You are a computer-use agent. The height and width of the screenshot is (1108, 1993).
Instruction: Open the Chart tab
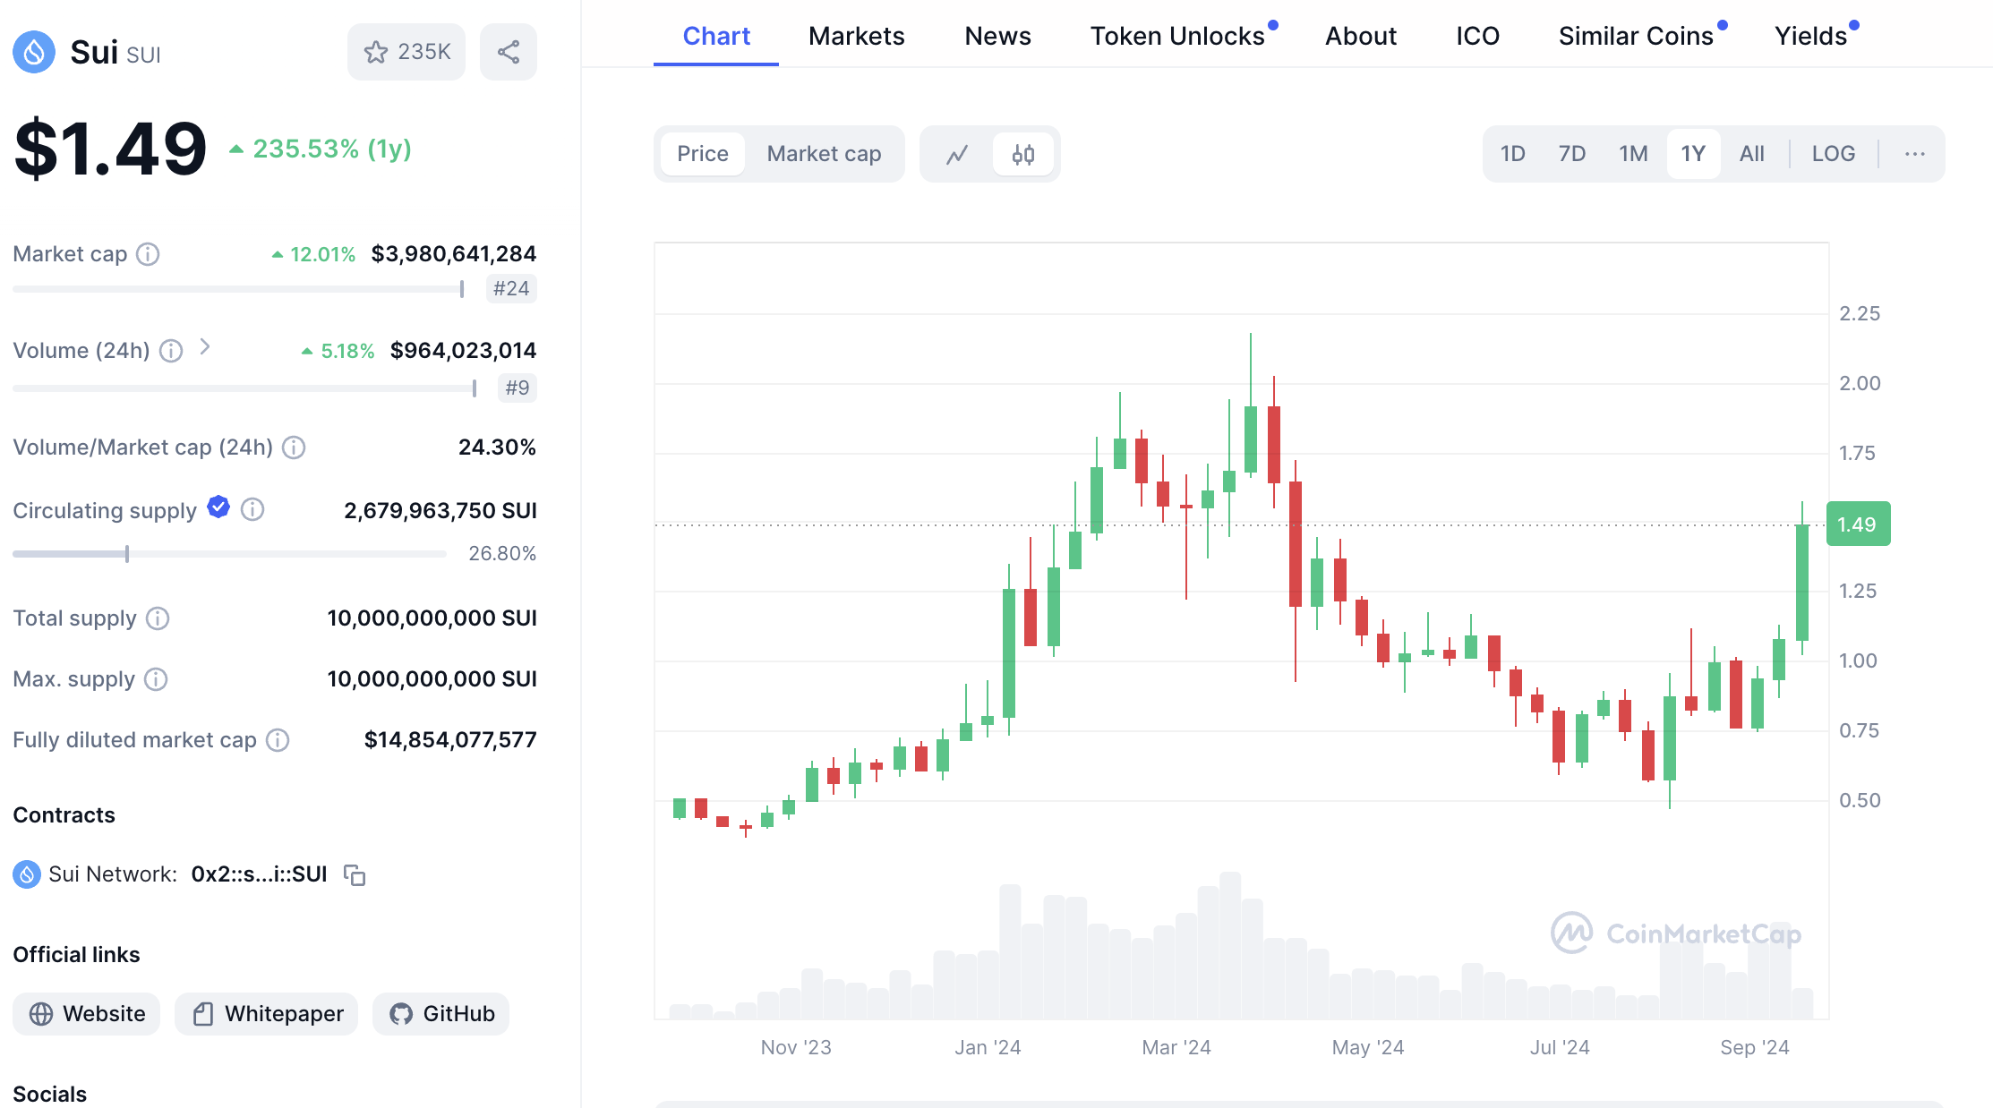point(716,36)
